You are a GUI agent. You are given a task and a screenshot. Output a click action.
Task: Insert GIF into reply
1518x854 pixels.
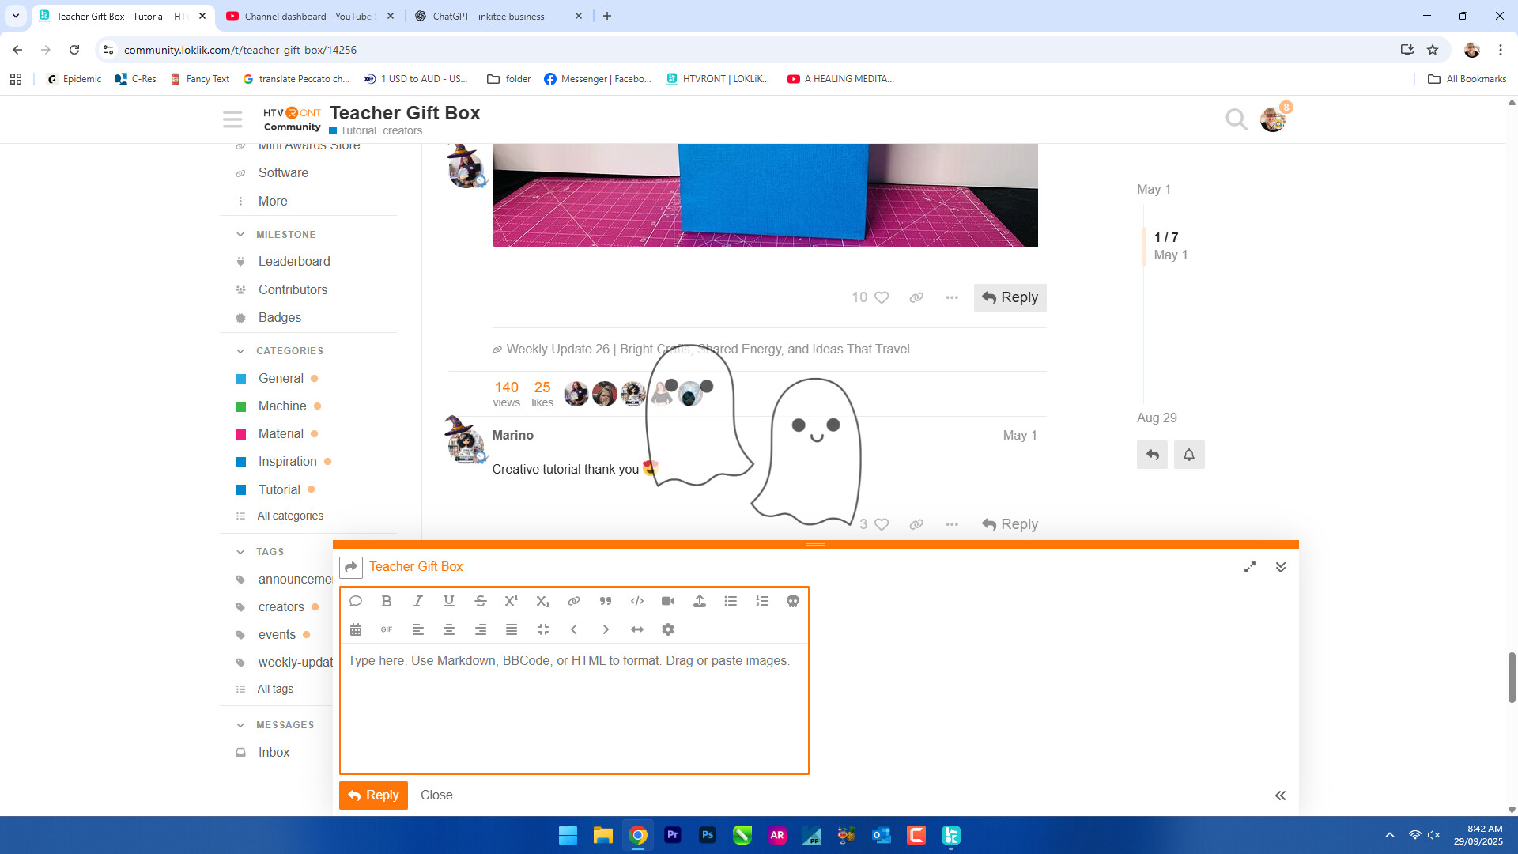click(x=387, y=629)
